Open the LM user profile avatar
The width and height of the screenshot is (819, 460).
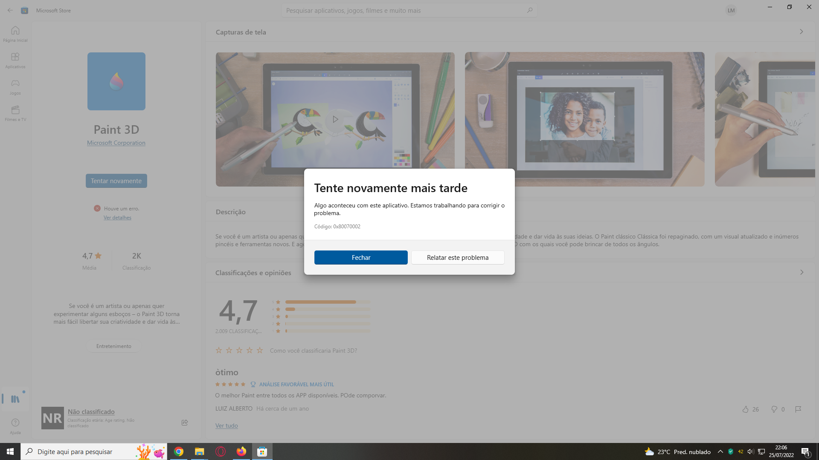731,10
